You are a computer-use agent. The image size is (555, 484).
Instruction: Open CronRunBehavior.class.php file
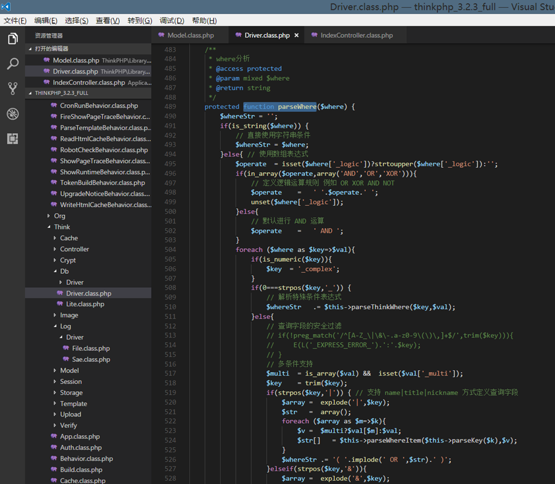click(88, 105)
